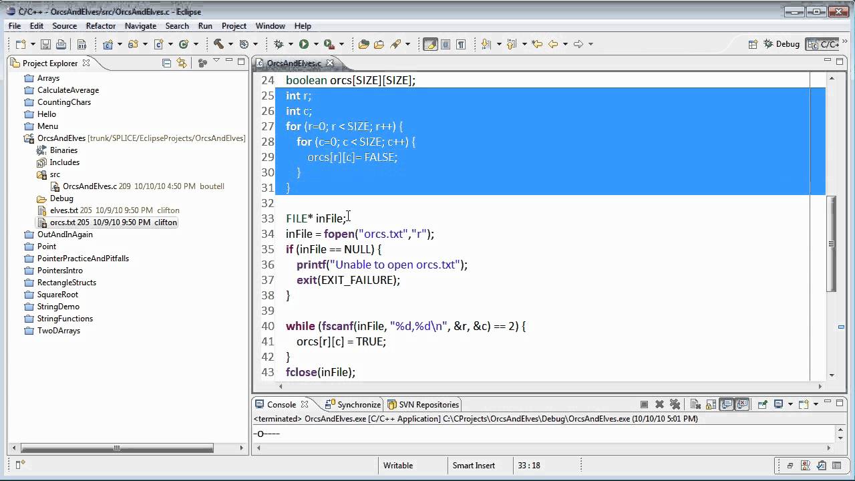The width and height of the screenshot is (855, 481).
Task: Open the Build hammer dropdown arrow
Action: (x=230, y=44)
